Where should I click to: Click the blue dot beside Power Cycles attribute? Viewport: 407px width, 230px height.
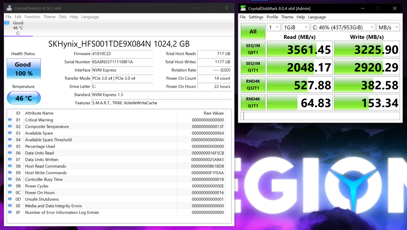10,186
